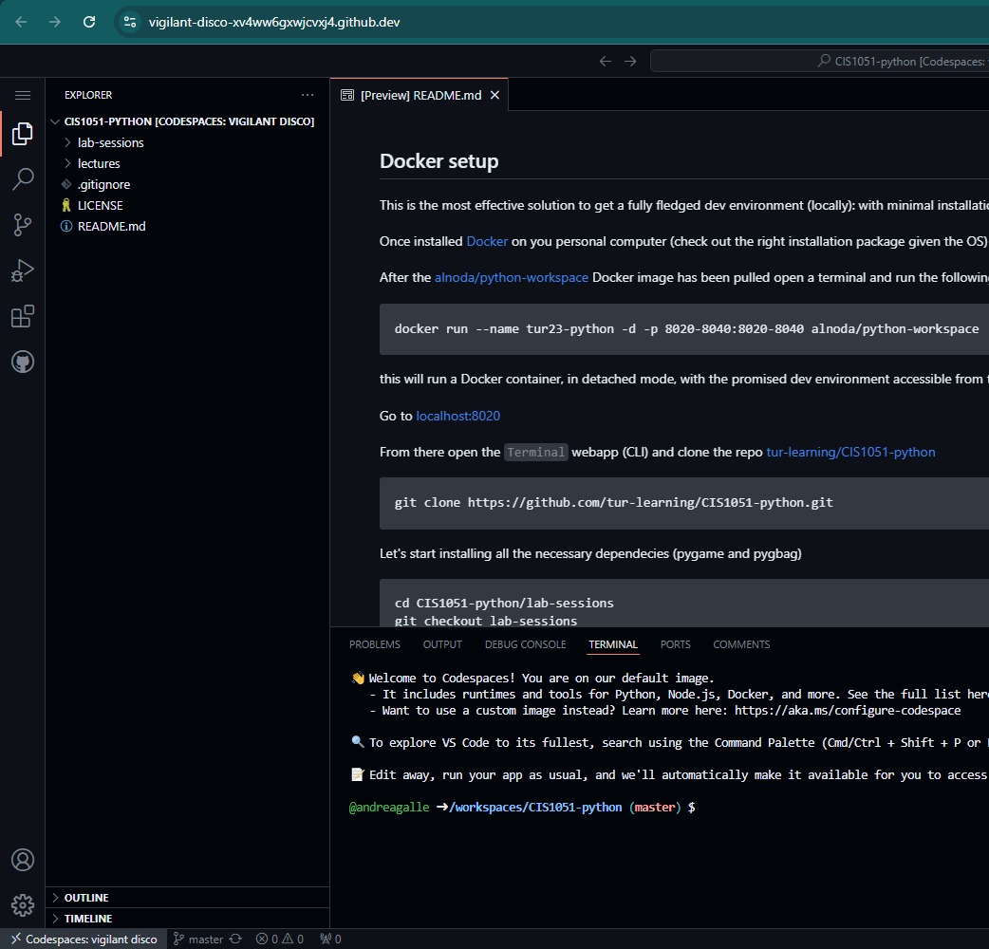Switch to the Debug Console tab
This screenshot has height=949, width=989.
click(526, 644)
